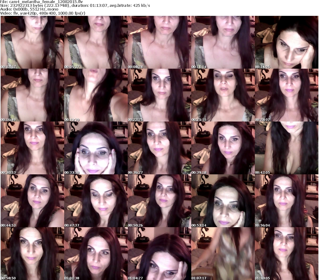Select the thumbnail stamped 00:16:49

(32, 95)
